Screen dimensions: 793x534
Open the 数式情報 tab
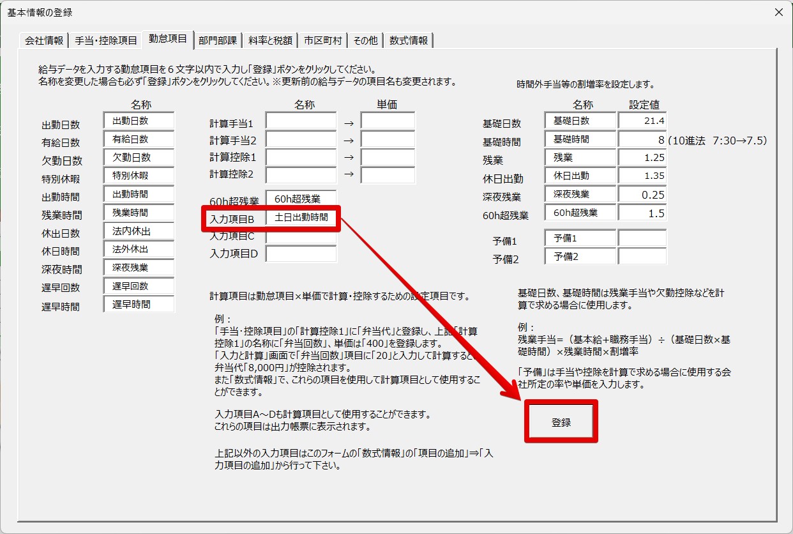409,40
